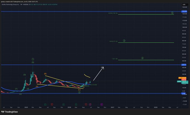Click the 0.5 (12.83) Fibonacci label
This screenshot has width=190, height=115.
(93, 85)
